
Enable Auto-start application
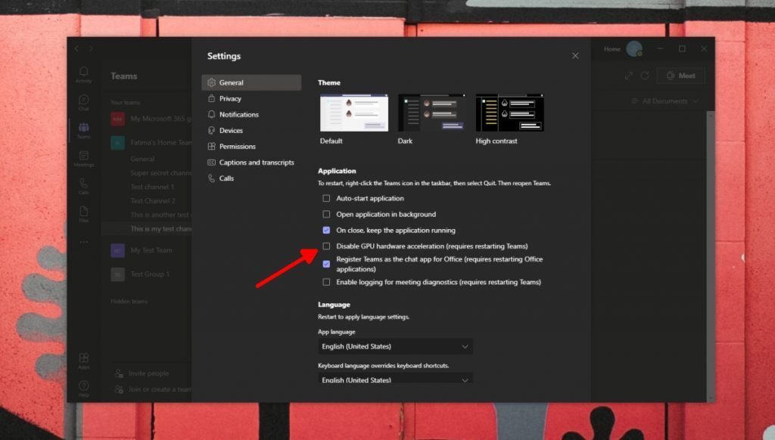326,198
